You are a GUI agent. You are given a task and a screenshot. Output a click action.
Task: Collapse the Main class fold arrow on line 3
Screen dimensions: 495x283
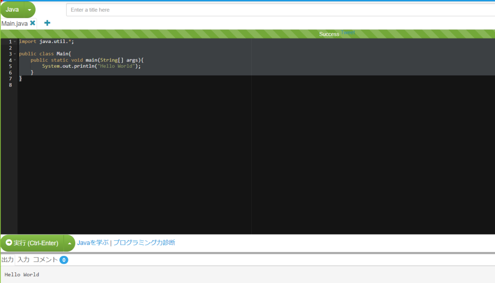point(15,54)
